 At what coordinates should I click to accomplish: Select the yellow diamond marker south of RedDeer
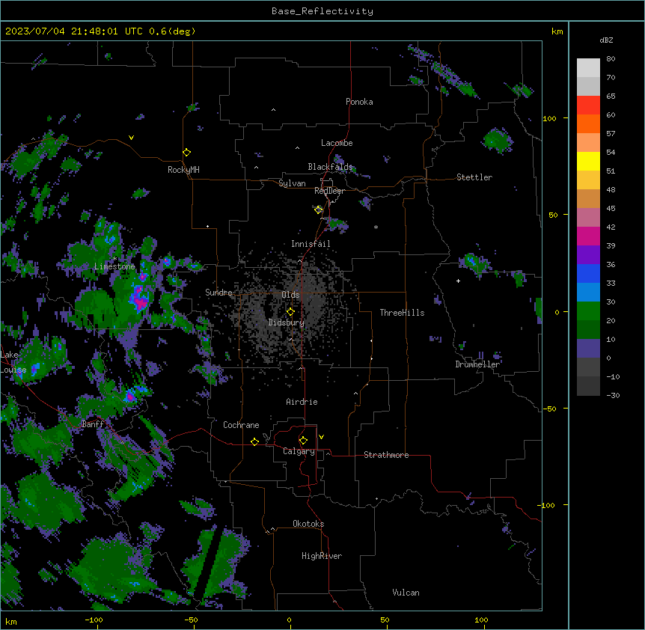click(x=319, y=210)
